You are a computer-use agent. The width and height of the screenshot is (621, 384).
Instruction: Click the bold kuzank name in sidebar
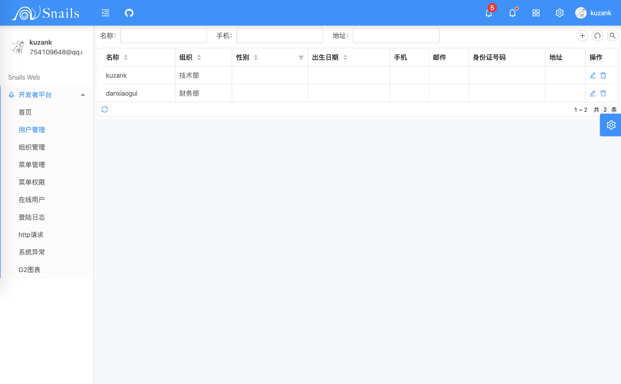41,42
